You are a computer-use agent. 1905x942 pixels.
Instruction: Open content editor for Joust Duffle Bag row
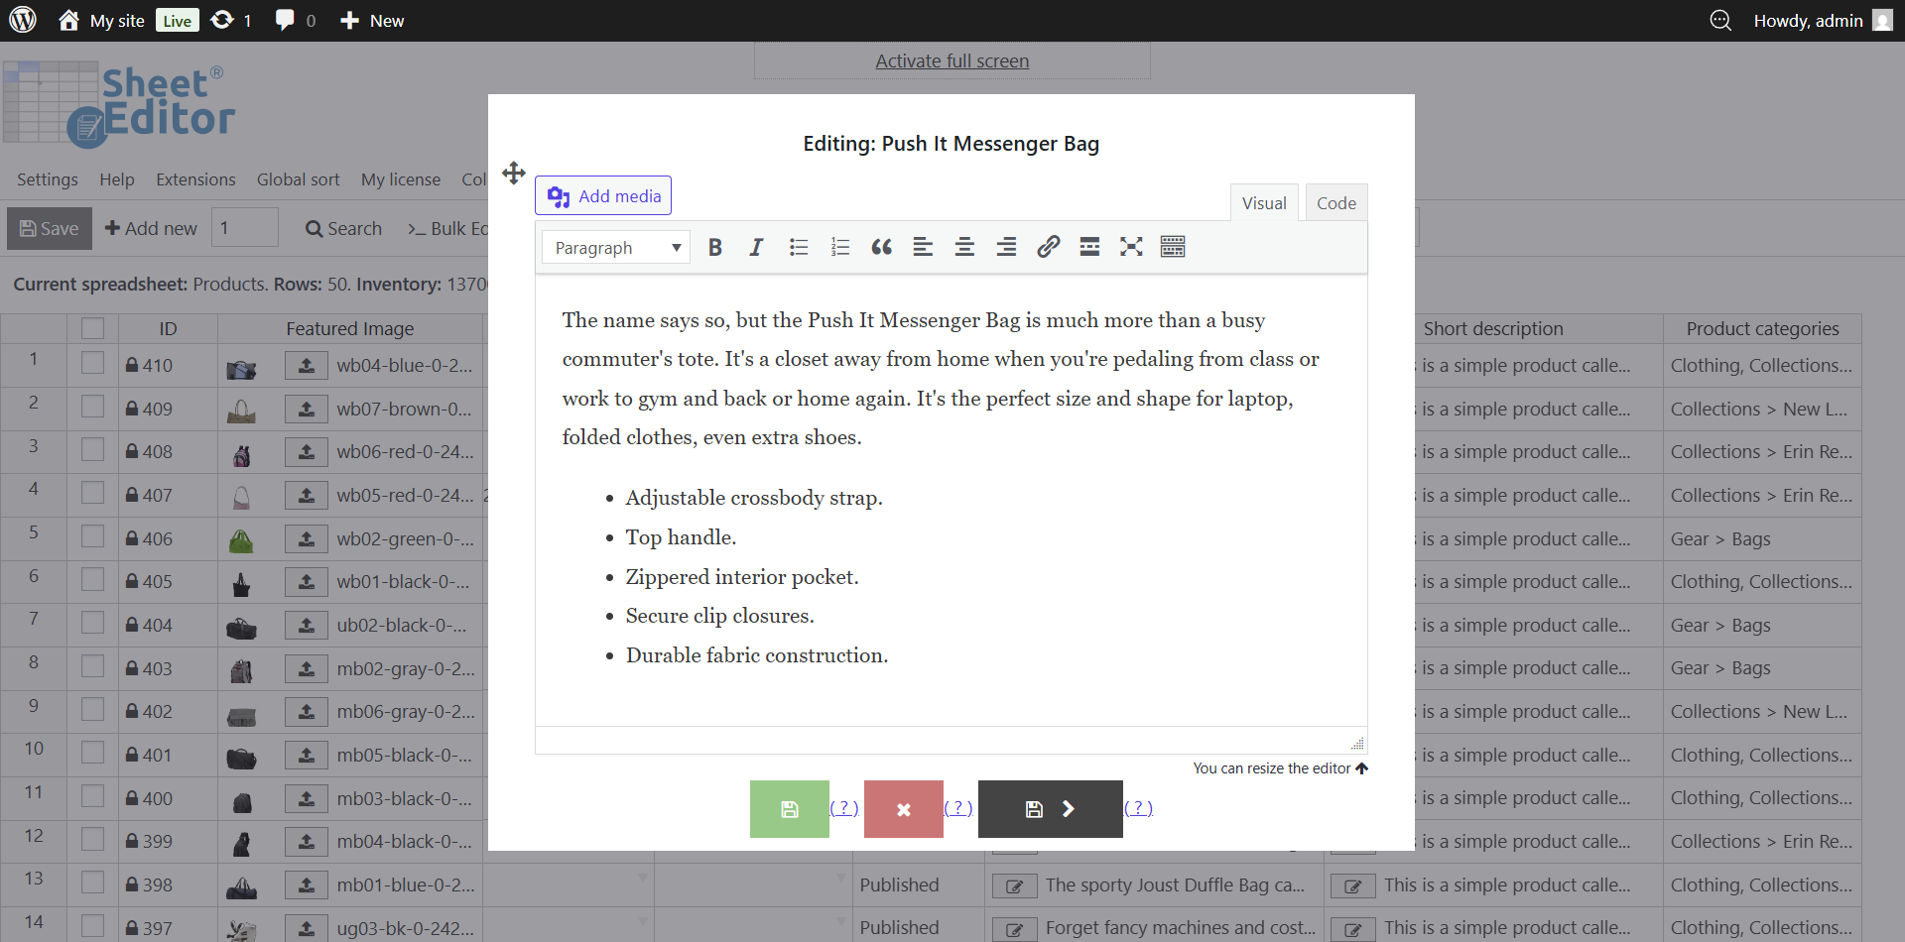tap(1014, 885)
